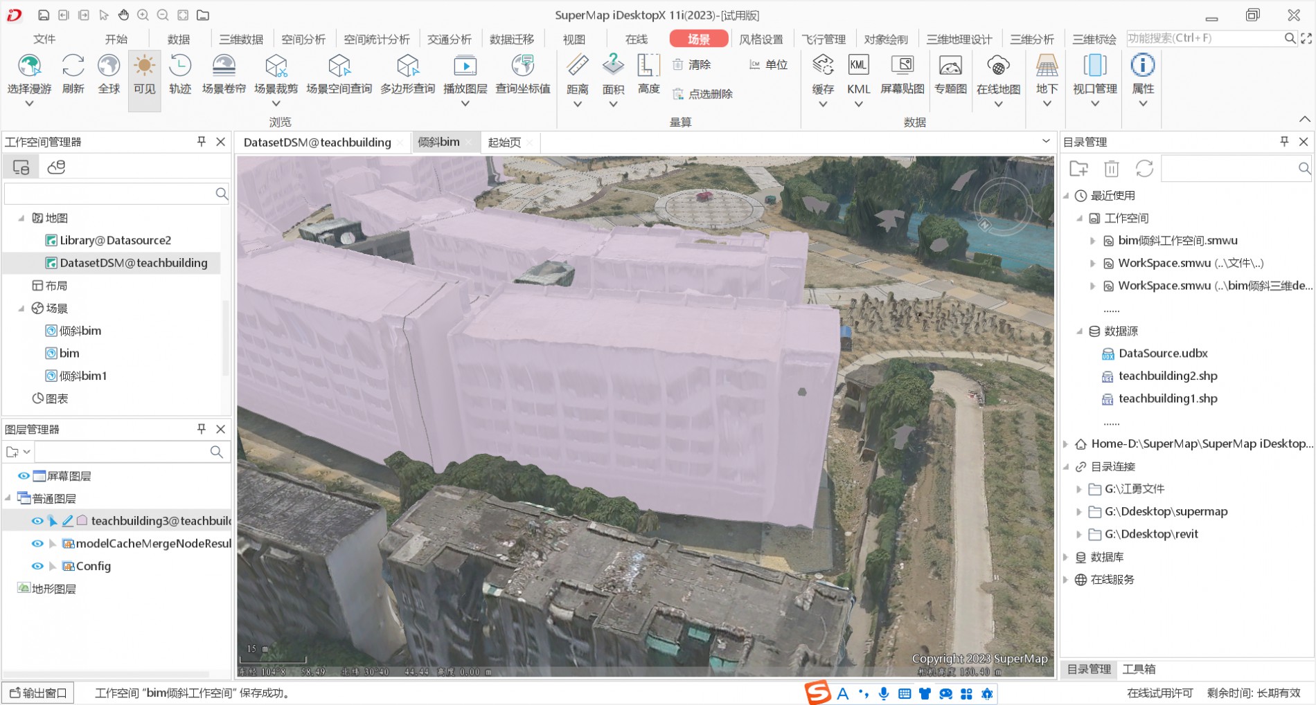Open the 风格设置 ribbon tab
Image resolution: width=1316 pixels, height=705 pixels.
tap(761, 39)
